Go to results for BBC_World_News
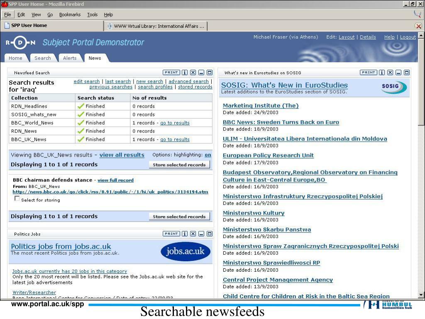This screenshot has width=425, height=319. [175, 123]
